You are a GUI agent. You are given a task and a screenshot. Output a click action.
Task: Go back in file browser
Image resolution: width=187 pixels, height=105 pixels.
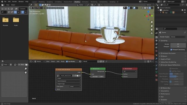[3, 9]
